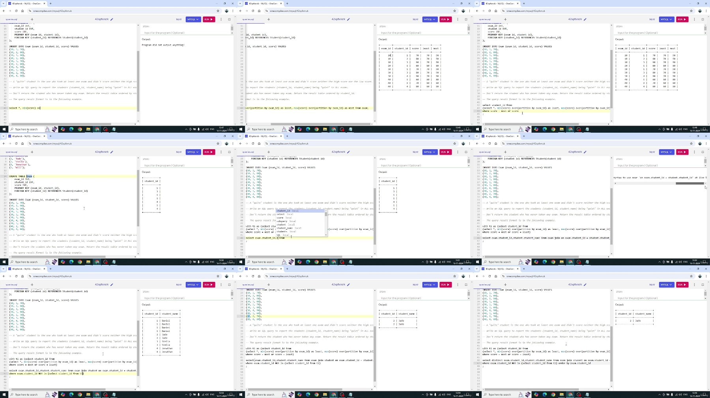The height and width of the screenshot is (398, 710).
Task: Switch to the OneCompiler browser tab in top-middle window
Action: point(263,4)
